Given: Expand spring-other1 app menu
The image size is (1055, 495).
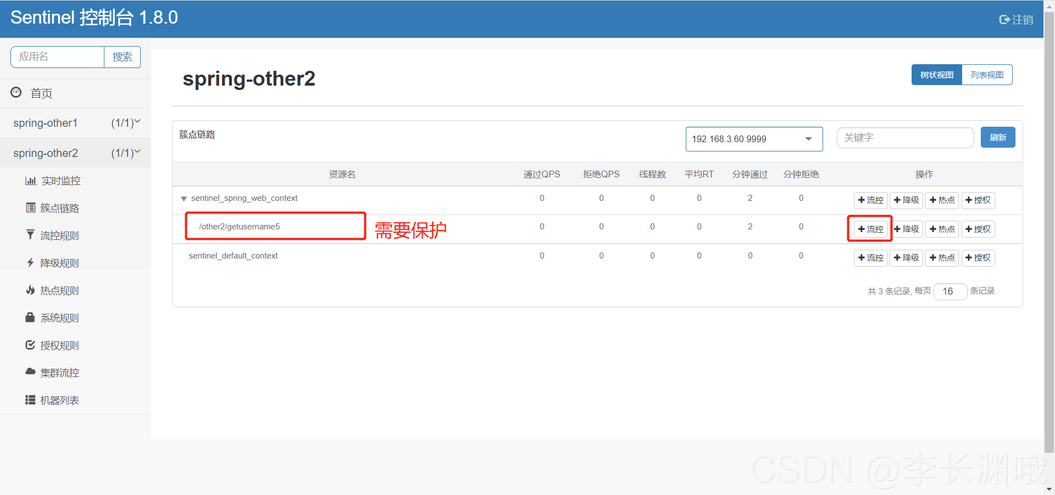Looking at the screenshot, I should click(x=75, y=123).
